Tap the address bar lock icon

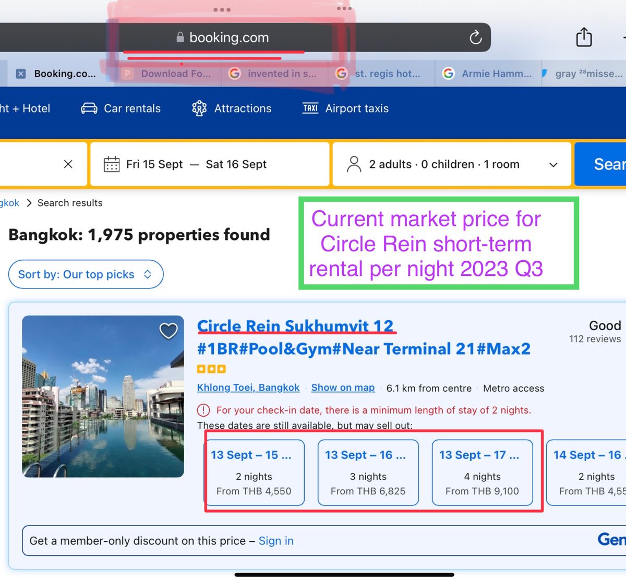(x=180, y=38)
